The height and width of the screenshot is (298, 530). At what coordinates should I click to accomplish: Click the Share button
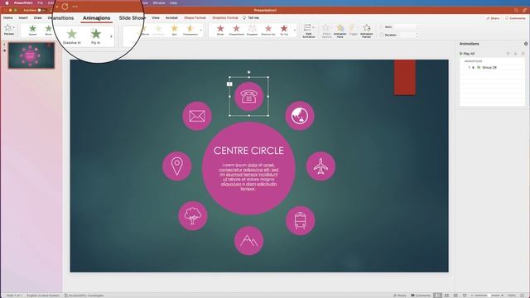[493, 18]
